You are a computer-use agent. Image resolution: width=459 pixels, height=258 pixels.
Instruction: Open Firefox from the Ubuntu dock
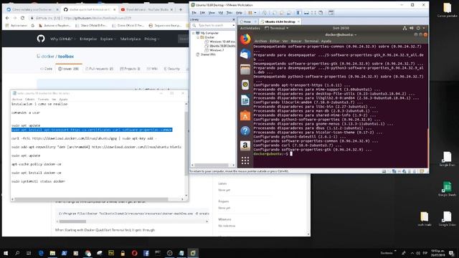(x=245, y=39)
